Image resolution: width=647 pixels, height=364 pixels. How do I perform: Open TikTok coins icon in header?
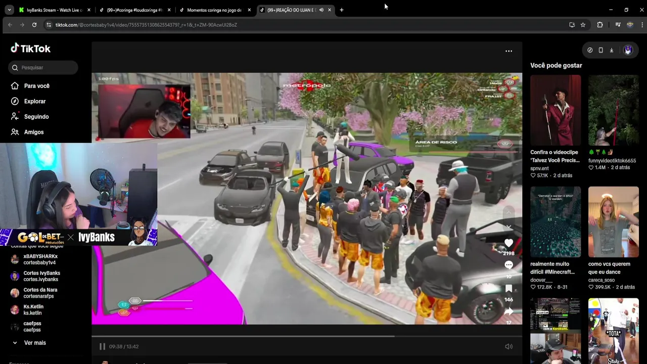click(590, 50)
